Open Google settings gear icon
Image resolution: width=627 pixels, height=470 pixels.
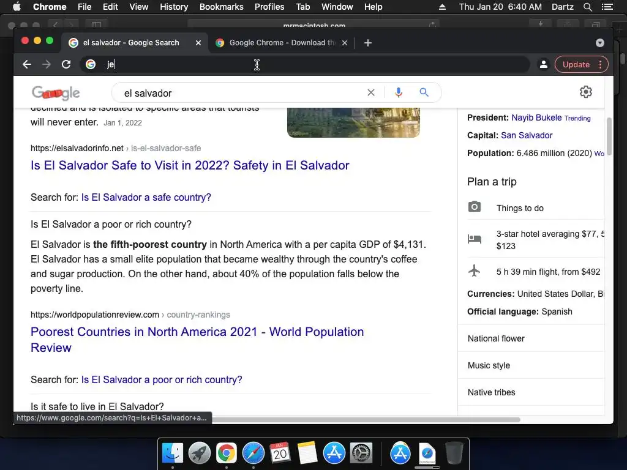point(586,92)
